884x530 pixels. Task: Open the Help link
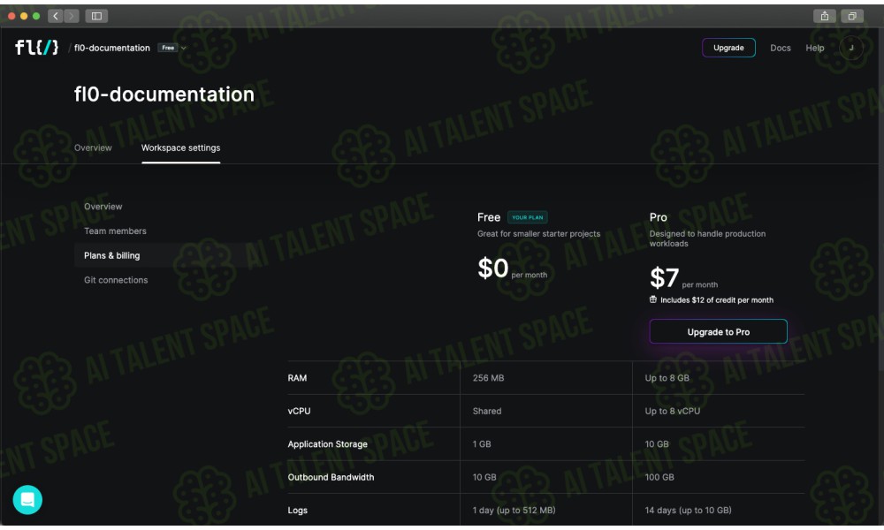click(814, 48)
